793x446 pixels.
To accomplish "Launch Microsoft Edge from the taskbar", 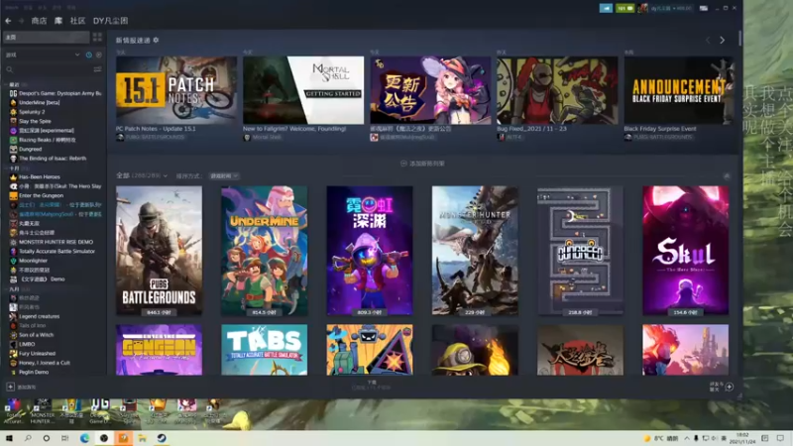I will pos(84,438).
